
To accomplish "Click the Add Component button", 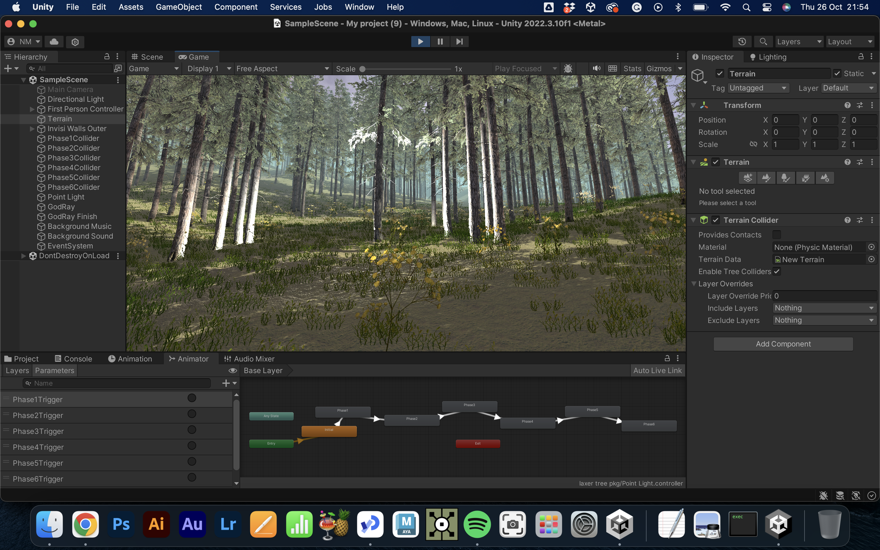I will pos(783,344).
